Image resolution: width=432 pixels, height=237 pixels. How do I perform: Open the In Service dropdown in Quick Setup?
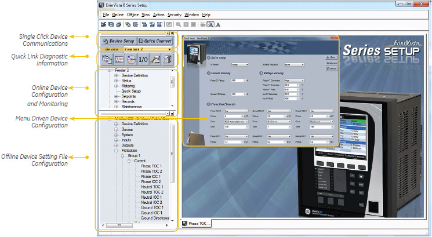click(239, 64)
